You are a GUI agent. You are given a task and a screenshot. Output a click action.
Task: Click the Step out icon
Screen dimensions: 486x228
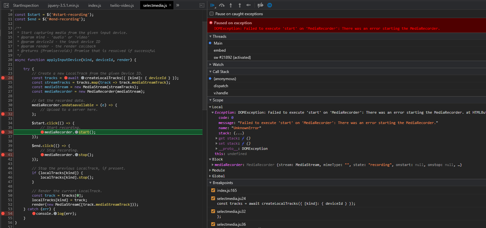click(x=240, y=5)
